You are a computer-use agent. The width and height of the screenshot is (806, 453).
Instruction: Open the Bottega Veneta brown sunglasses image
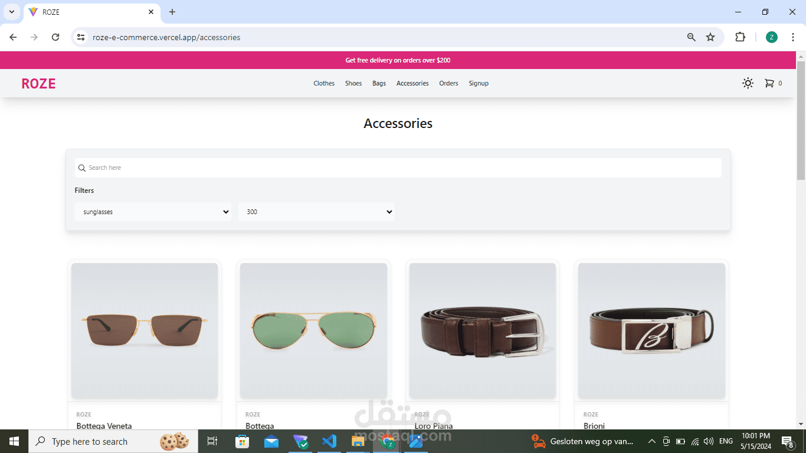(x=145, y=331)
